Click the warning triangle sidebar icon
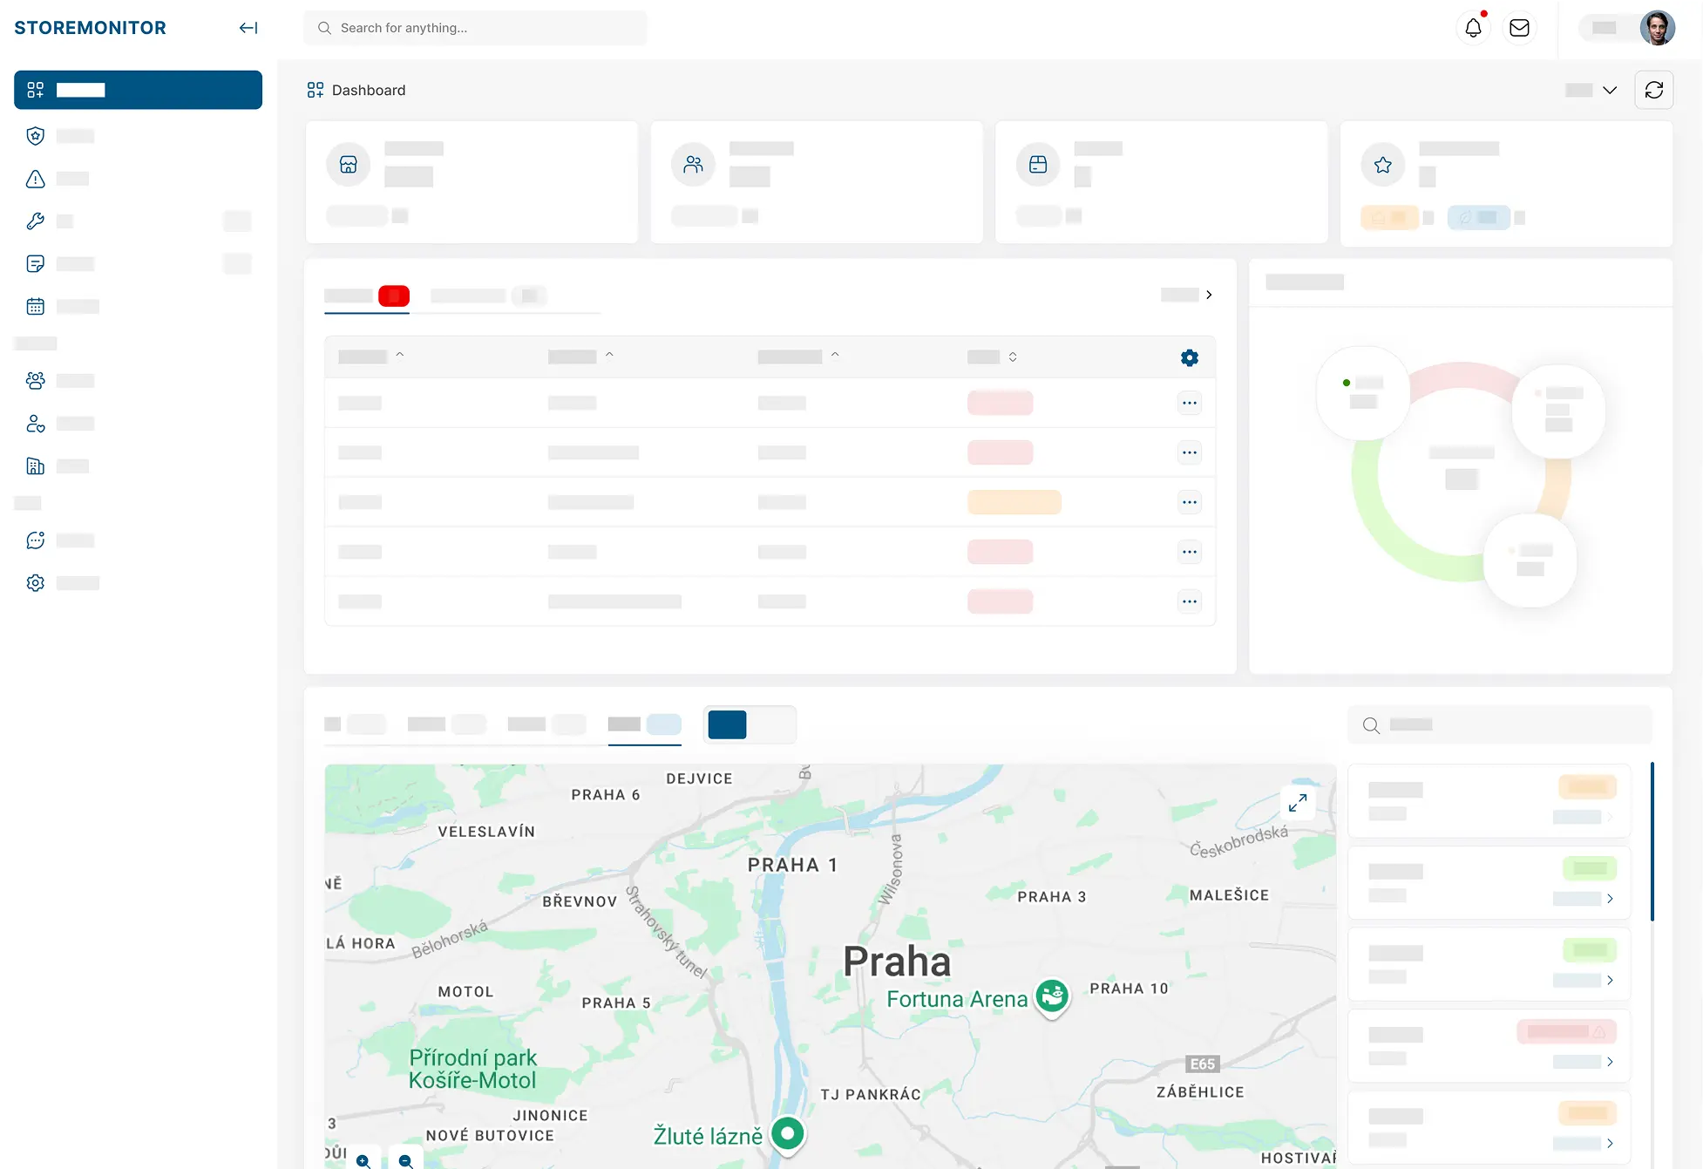This screenshot has height=1169, width=1703. pyautogui.click(x=35, y=179)
